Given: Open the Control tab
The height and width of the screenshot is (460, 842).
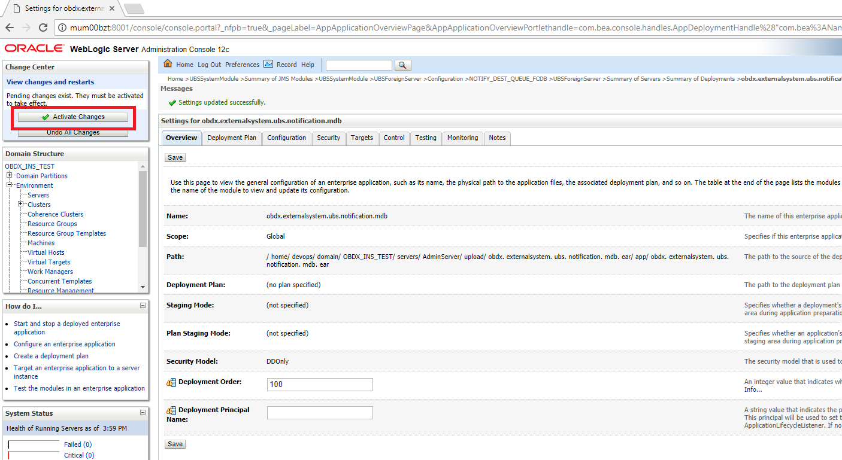Looking at the screenshot, I should (394, 138).
